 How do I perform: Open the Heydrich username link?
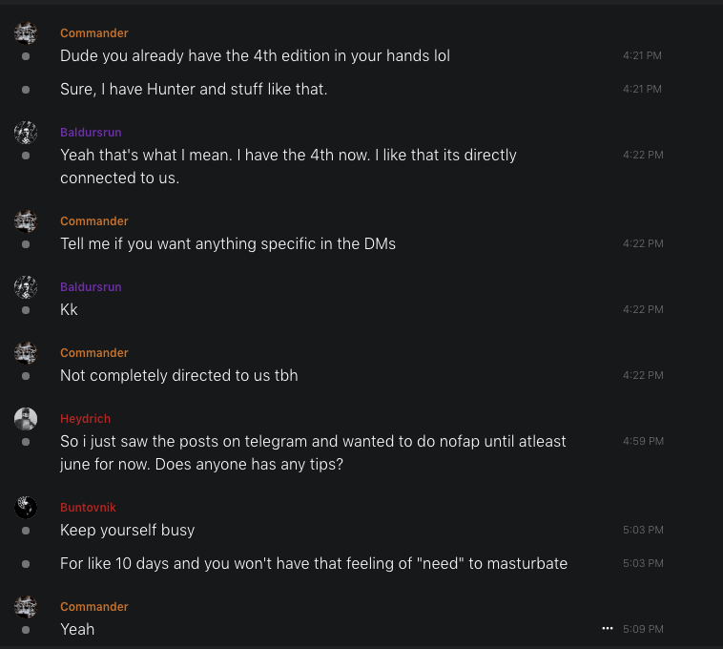[x=85, y=419]
